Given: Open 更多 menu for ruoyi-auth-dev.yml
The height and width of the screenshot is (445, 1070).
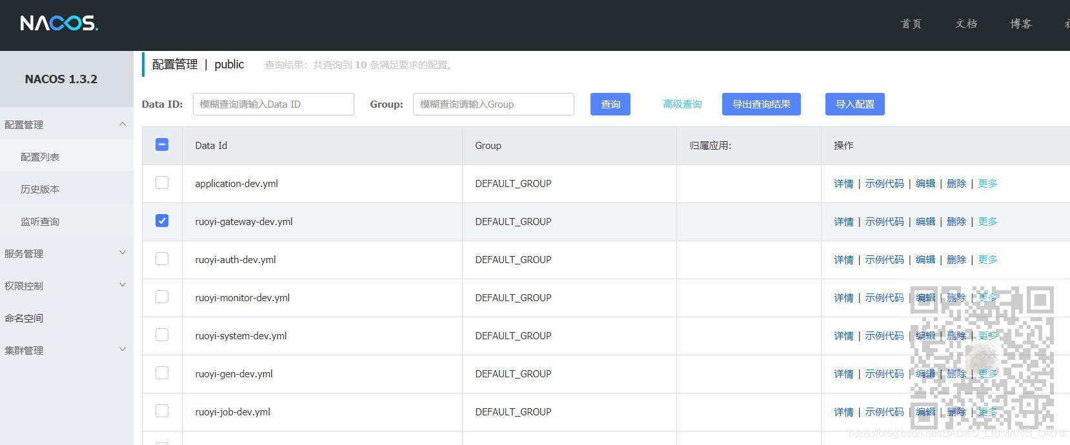Looking at the screenshot, I should [x=987, y=259].
